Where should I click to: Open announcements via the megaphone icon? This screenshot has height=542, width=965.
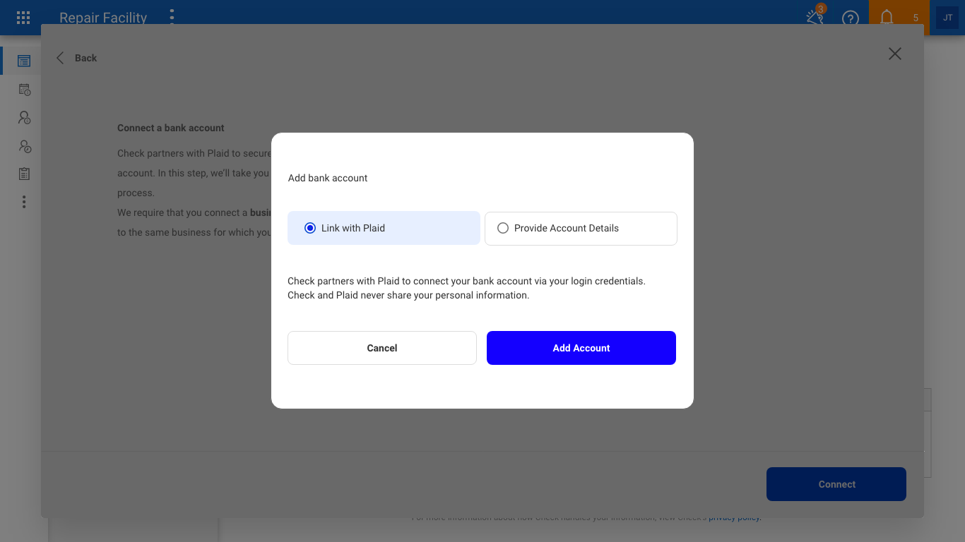tap(815, 18)
